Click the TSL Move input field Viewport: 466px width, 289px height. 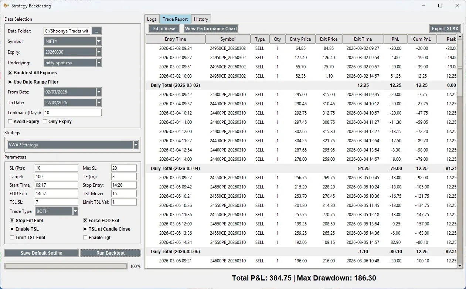[124, 194]
